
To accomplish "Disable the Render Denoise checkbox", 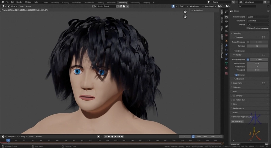I will click(x=236, y=75).
